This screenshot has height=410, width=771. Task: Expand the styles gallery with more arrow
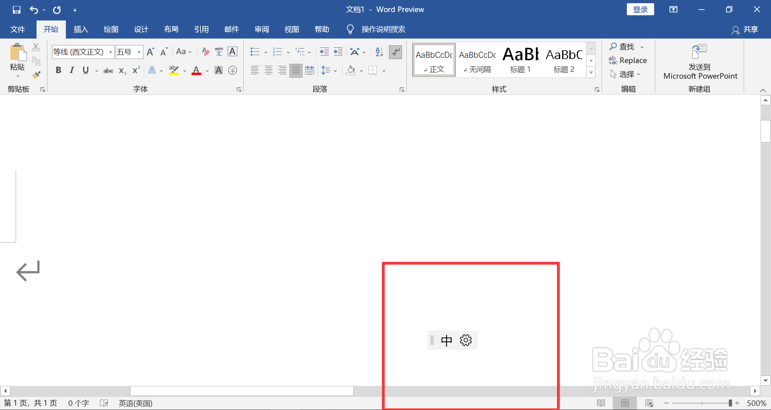click(x=591, y=73)
